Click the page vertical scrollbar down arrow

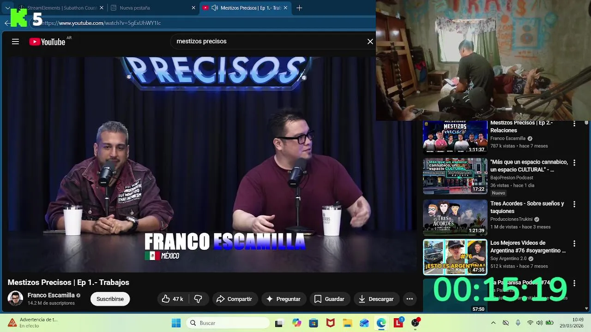pyautogui.click(x=587, y=308)
